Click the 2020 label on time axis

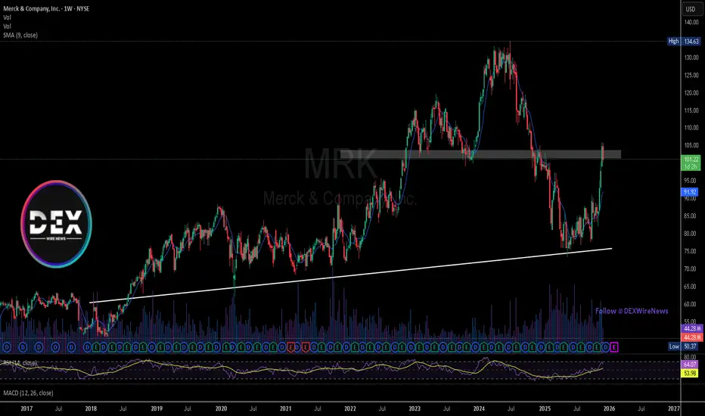[x=221, y=408]
